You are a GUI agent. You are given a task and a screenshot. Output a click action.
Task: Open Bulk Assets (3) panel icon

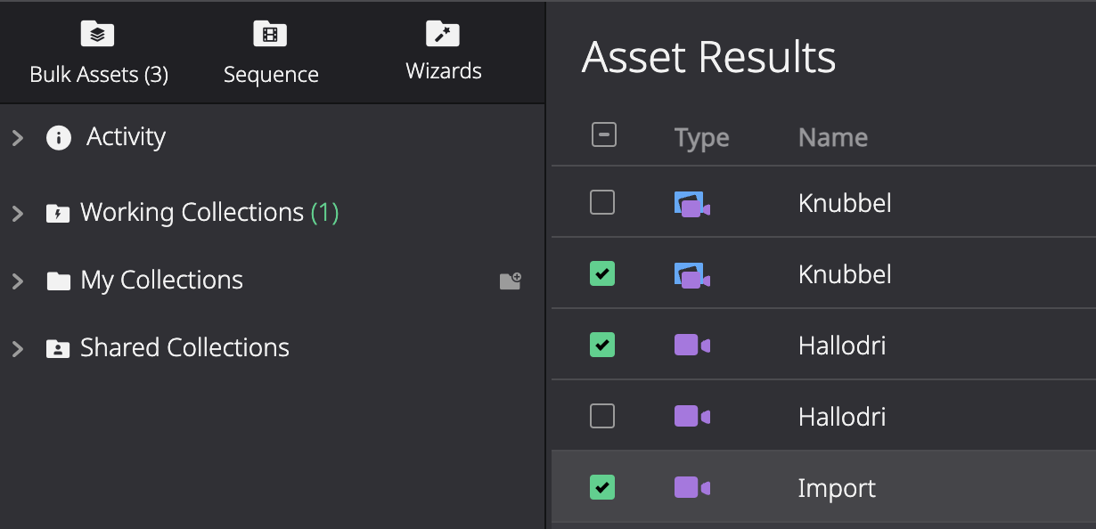[98, 34]
